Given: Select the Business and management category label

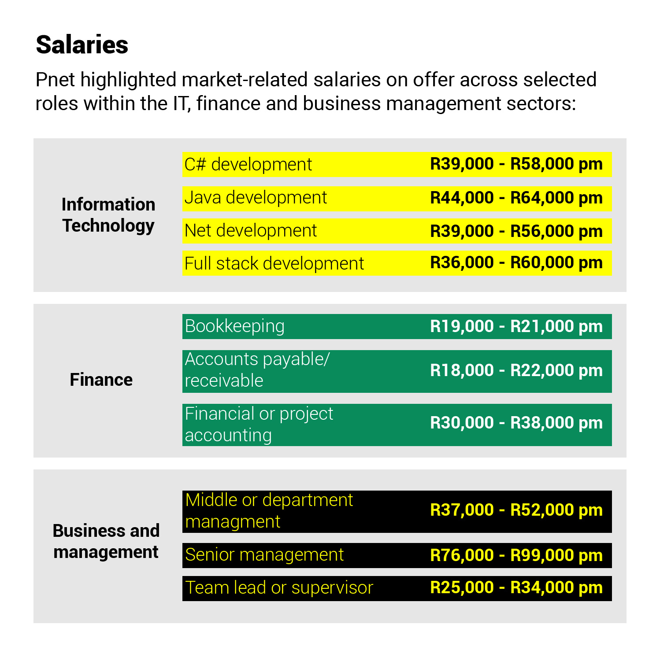Looking at the screenshot, I should point(106,541).
